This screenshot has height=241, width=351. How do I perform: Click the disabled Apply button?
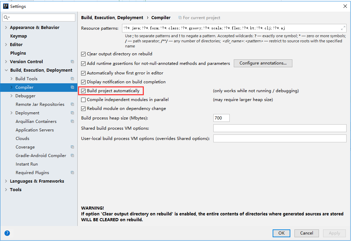coord(334,233)
